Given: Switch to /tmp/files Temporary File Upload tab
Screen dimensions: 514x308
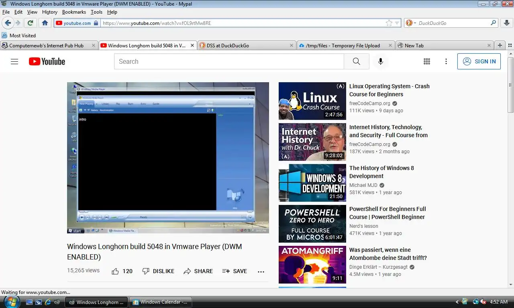Looking at the screenshot, I should (345, 45).
